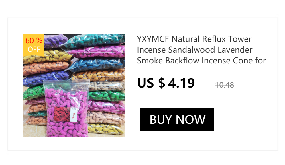Select the US $ currency symbol

tap(151, 83)
